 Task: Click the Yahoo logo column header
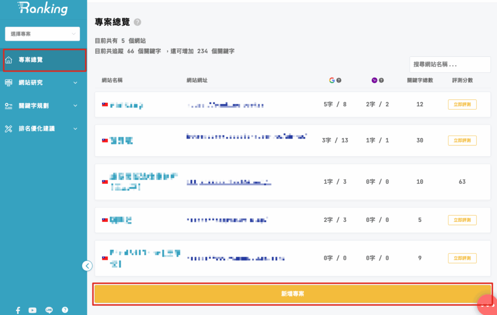(x=374, y=80)
